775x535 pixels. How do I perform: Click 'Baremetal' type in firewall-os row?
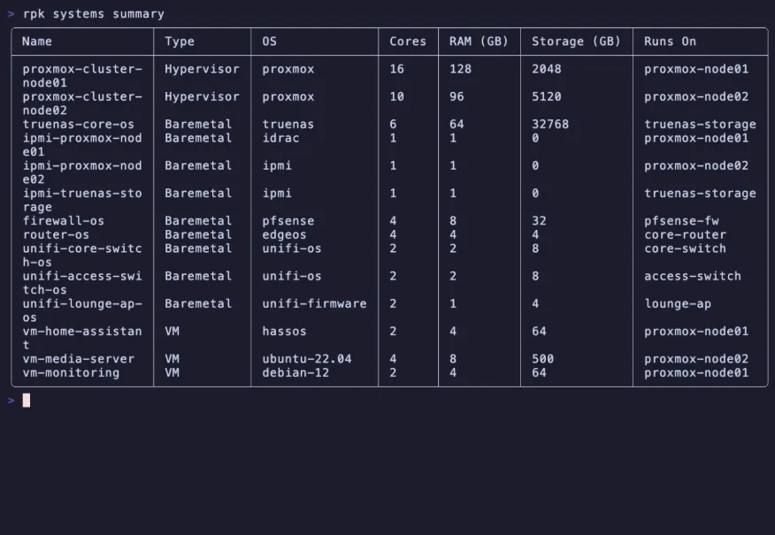197,221
